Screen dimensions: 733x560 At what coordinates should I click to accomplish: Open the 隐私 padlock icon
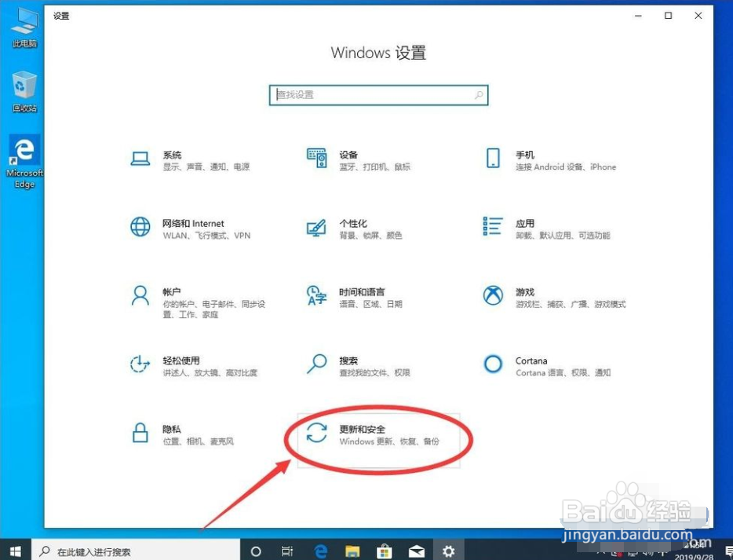140,433
